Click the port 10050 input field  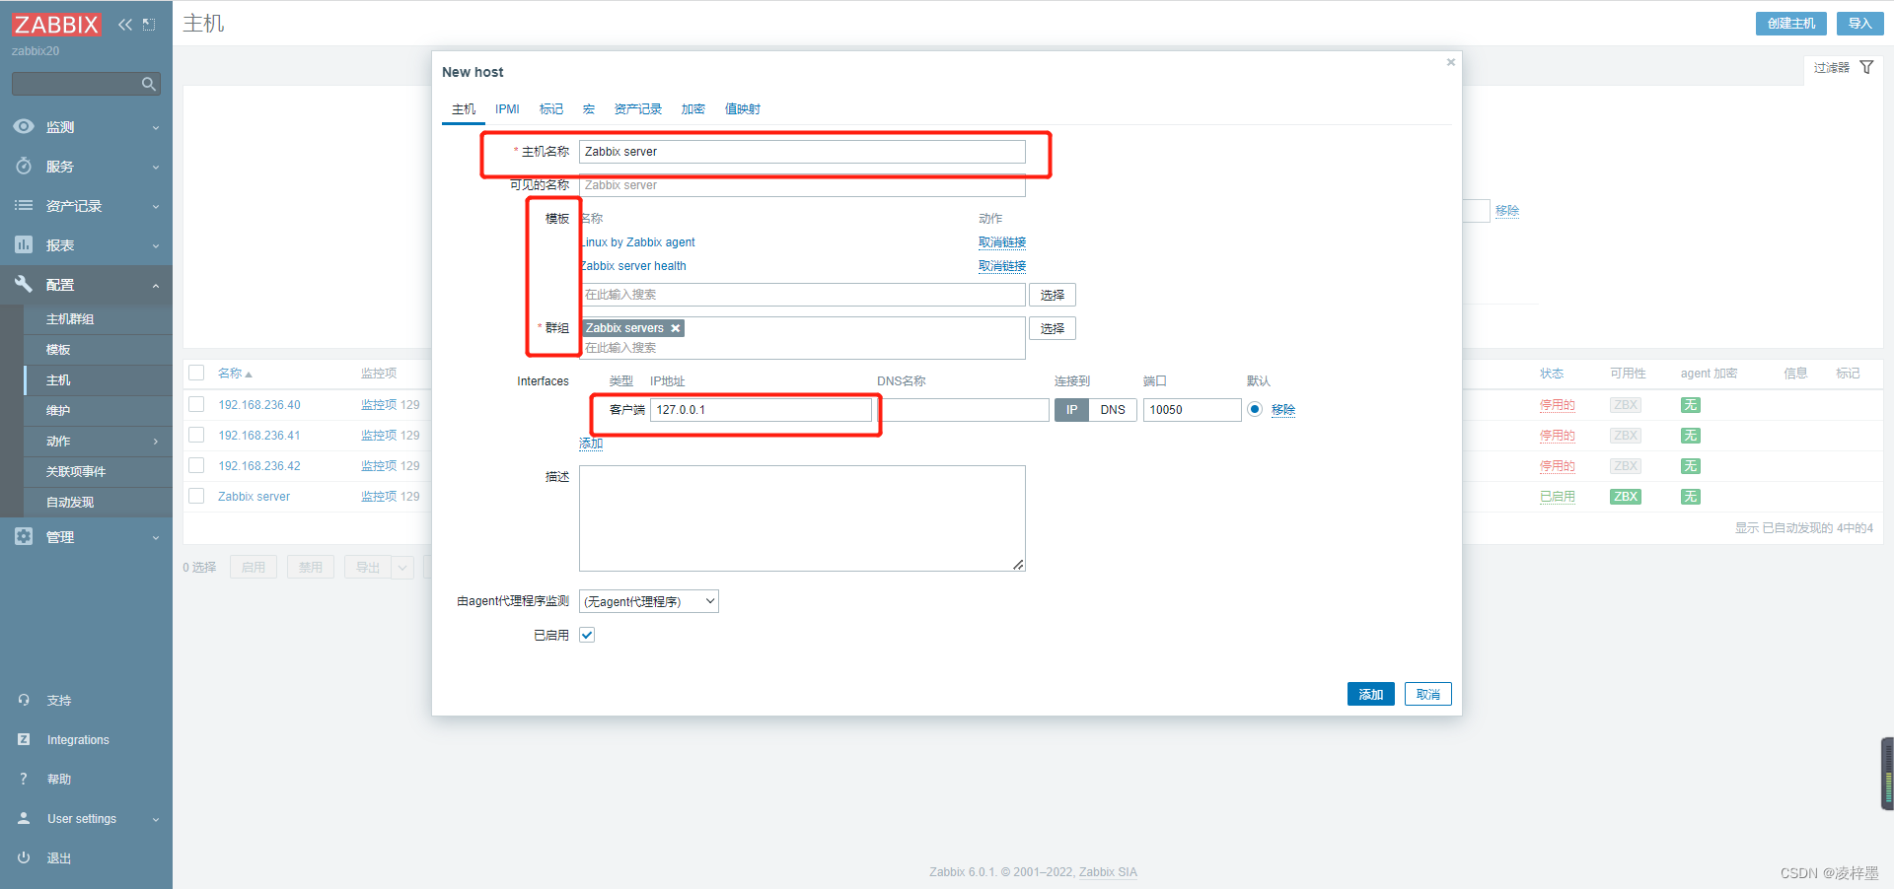click(x=1193, y=410)
